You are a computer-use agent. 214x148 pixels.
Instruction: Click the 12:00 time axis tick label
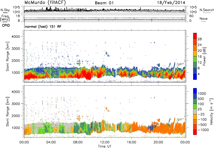tap(105, 142)
